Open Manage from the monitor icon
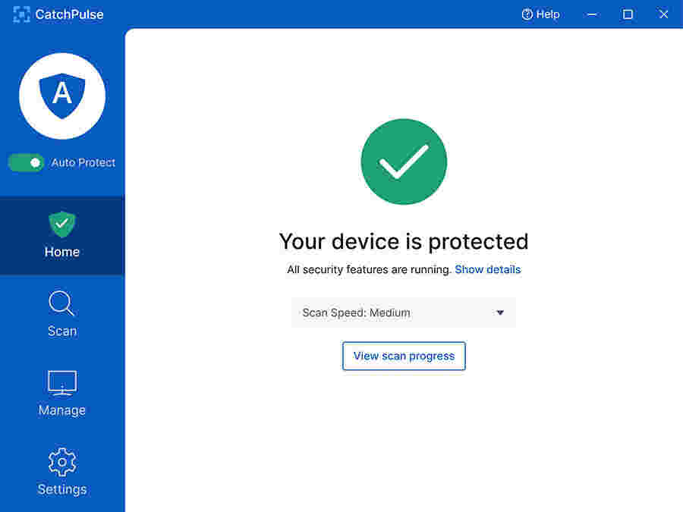 (x=61, y=383)
